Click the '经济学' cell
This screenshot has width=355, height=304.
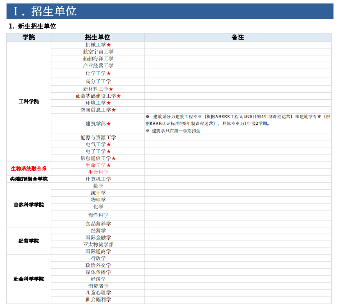[98, 279]
